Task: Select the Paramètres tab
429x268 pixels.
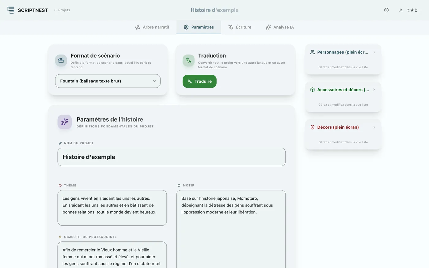Action: click(x=199, y=27)
